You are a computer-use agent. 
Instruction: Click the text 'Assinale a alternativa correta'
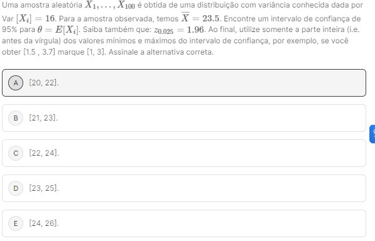pos(160,52)
